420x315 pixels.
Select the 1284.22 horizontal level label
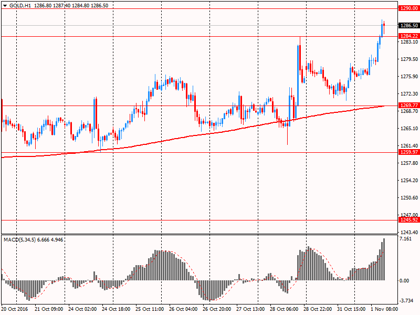click(409, 36)
